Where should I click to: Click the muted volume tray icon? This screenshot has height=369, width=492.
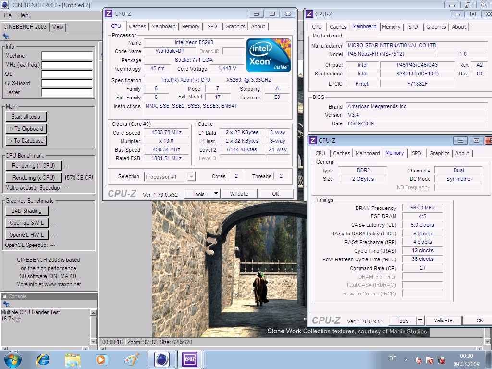tap(418, 360)
